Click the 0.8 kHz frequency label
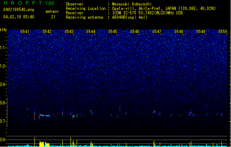Viewport: 231px width, 147px height. click(x=3, y=103)
